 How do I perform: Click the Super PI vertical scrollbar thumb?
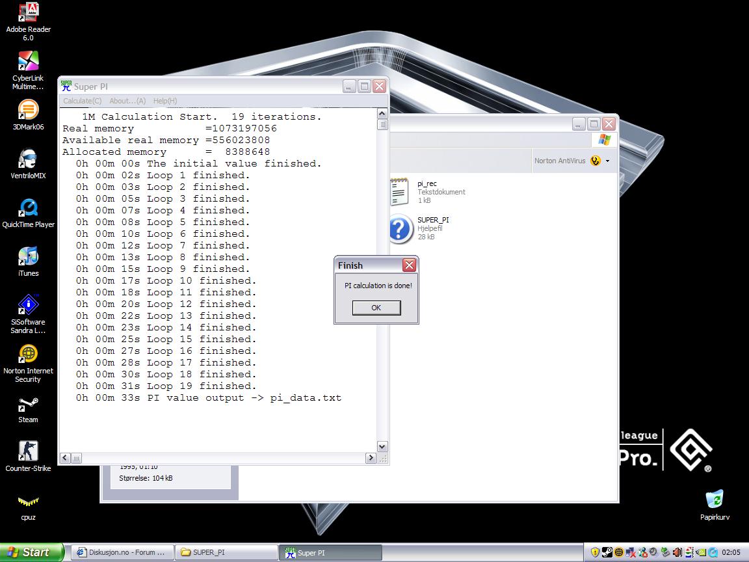tap(382, 124)
